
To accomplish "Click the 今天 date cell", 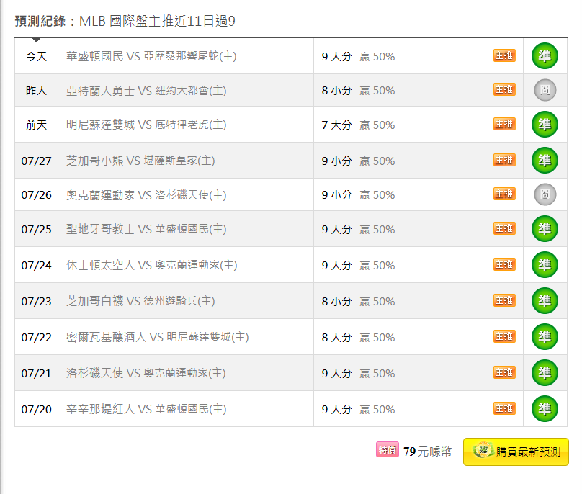I will point(36,56).
